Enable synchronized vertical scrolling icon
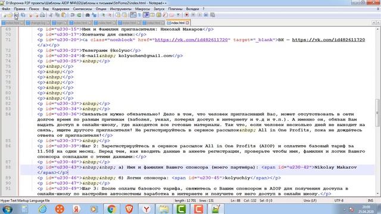 click(118, 15)
